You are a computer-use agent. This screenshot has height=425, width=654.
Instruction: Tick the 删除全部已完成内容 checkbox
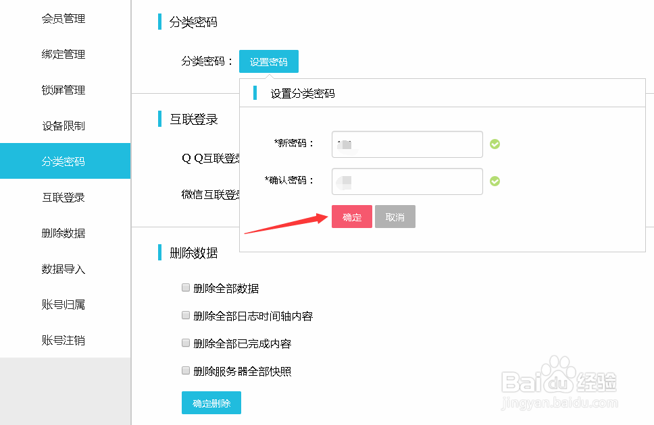coord(186,343)
